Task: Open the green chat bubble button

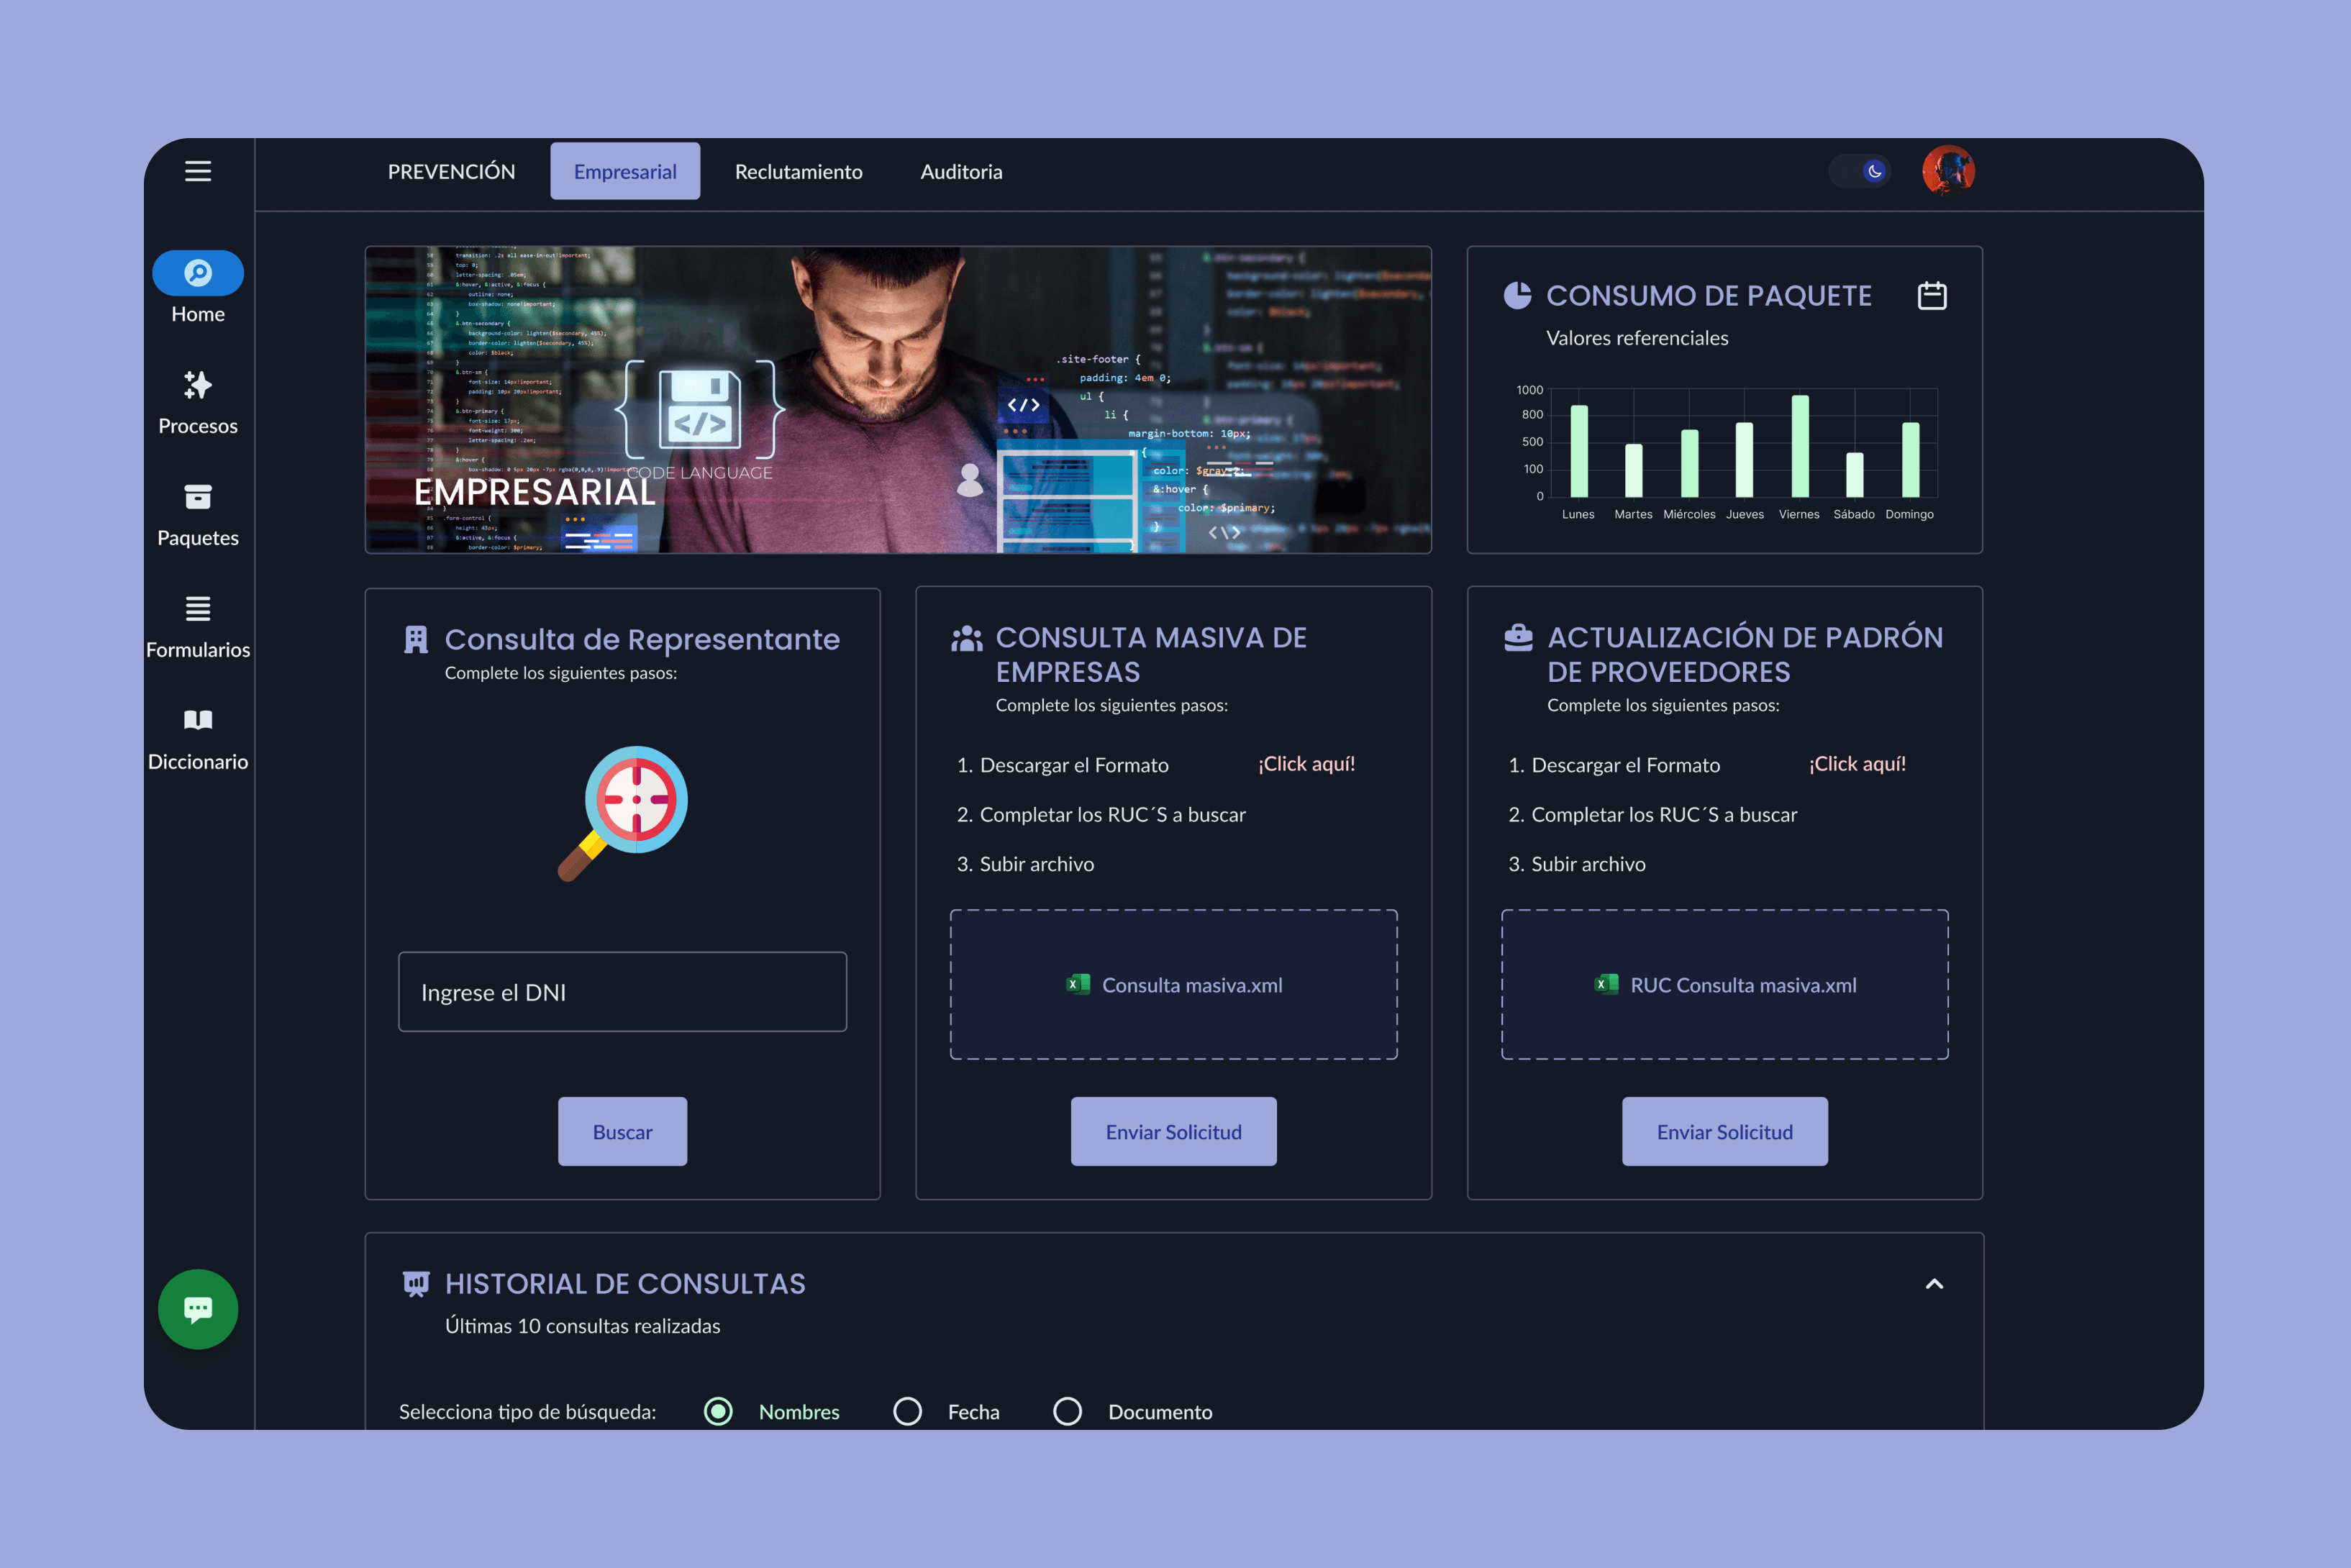Action: click(x=198, y=1308)
